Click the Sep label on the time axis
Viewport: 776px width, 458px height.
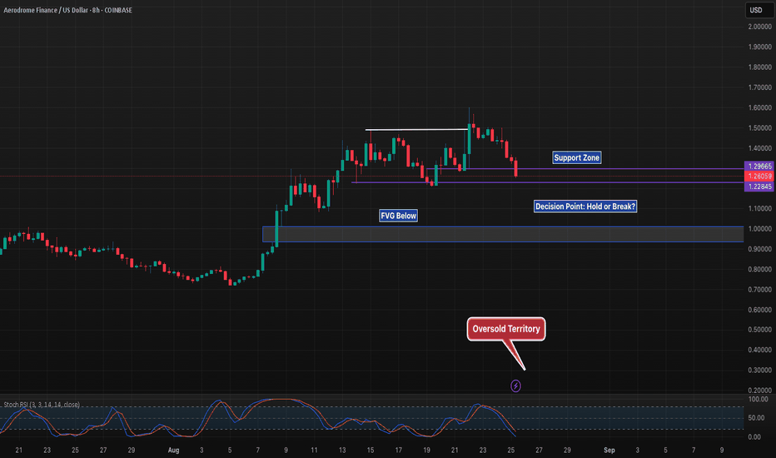(x=609, y=449)
